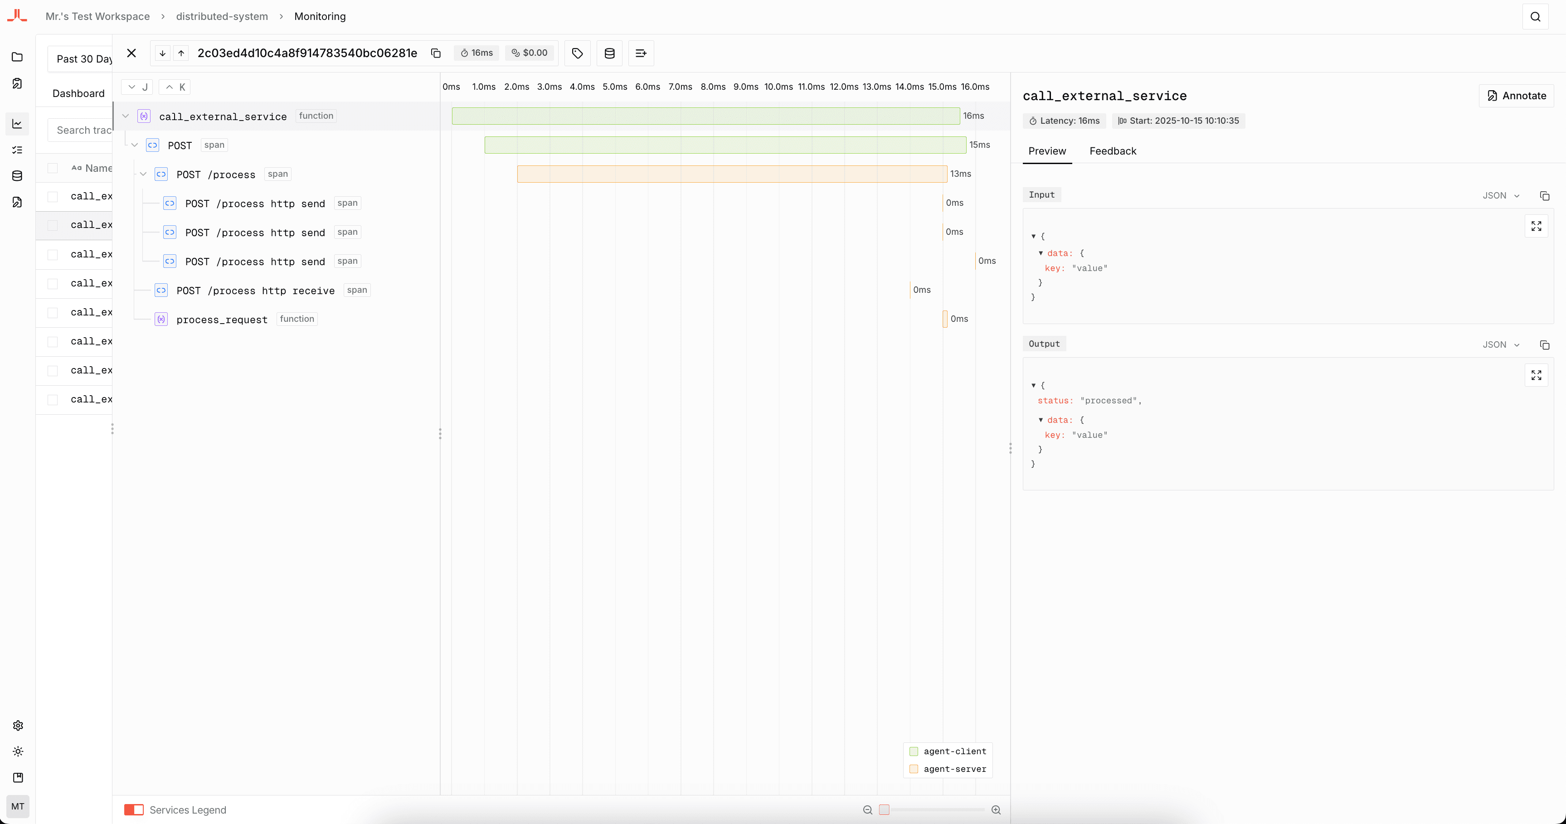Click the database icon in trace toolbar
The image size is (1566, 824).
(x=609, y=53)
